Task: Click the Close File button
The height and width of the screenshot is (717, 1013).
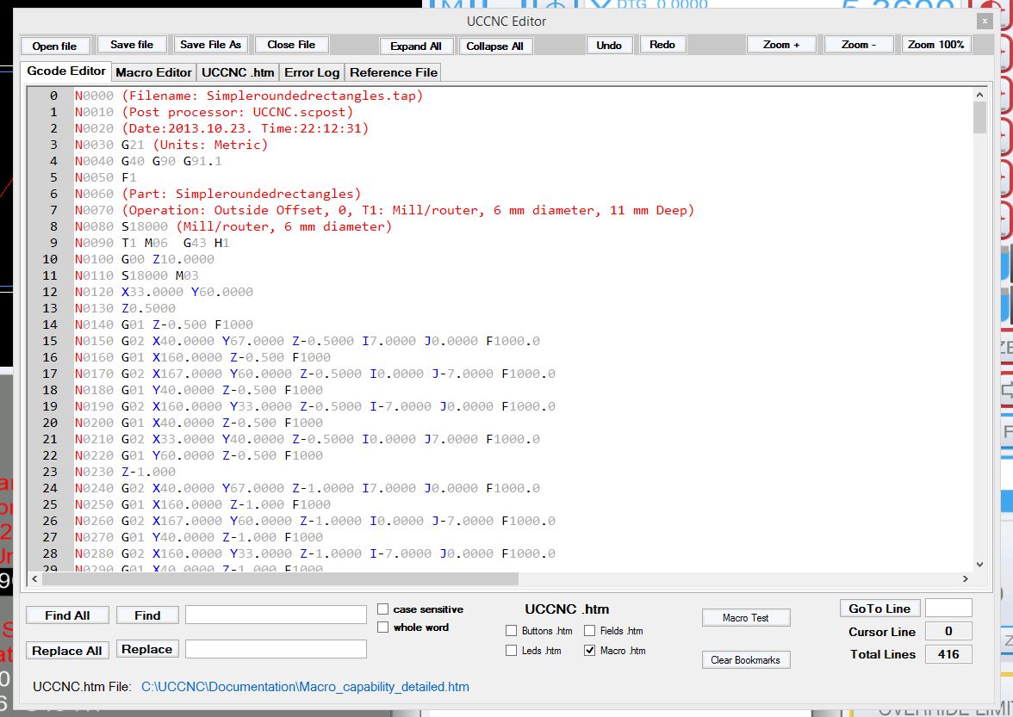Action: point(291,45)
